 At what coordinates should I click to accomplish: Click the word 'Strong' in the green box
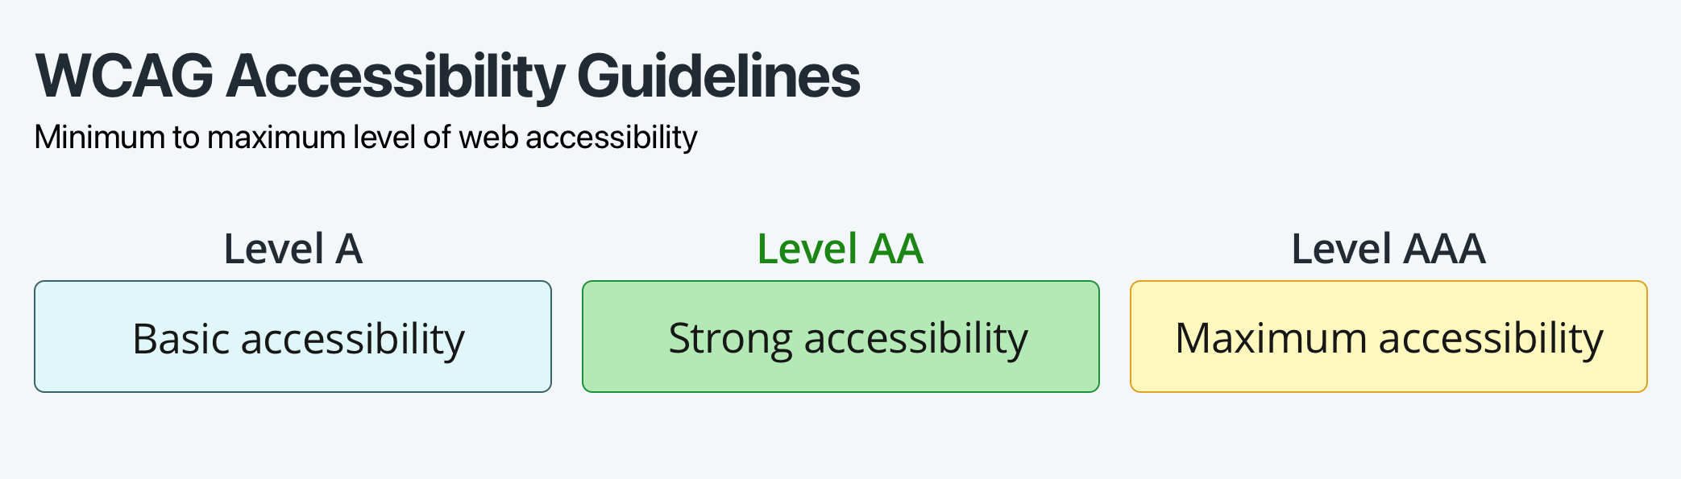pyautogui.click(x=730, y=339)
